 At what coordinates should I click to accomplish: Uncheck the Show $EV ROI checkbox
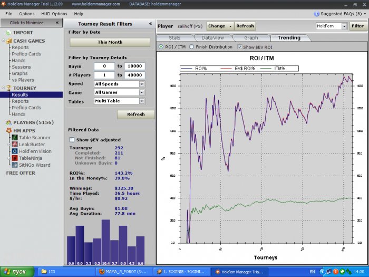pos(240,47)
